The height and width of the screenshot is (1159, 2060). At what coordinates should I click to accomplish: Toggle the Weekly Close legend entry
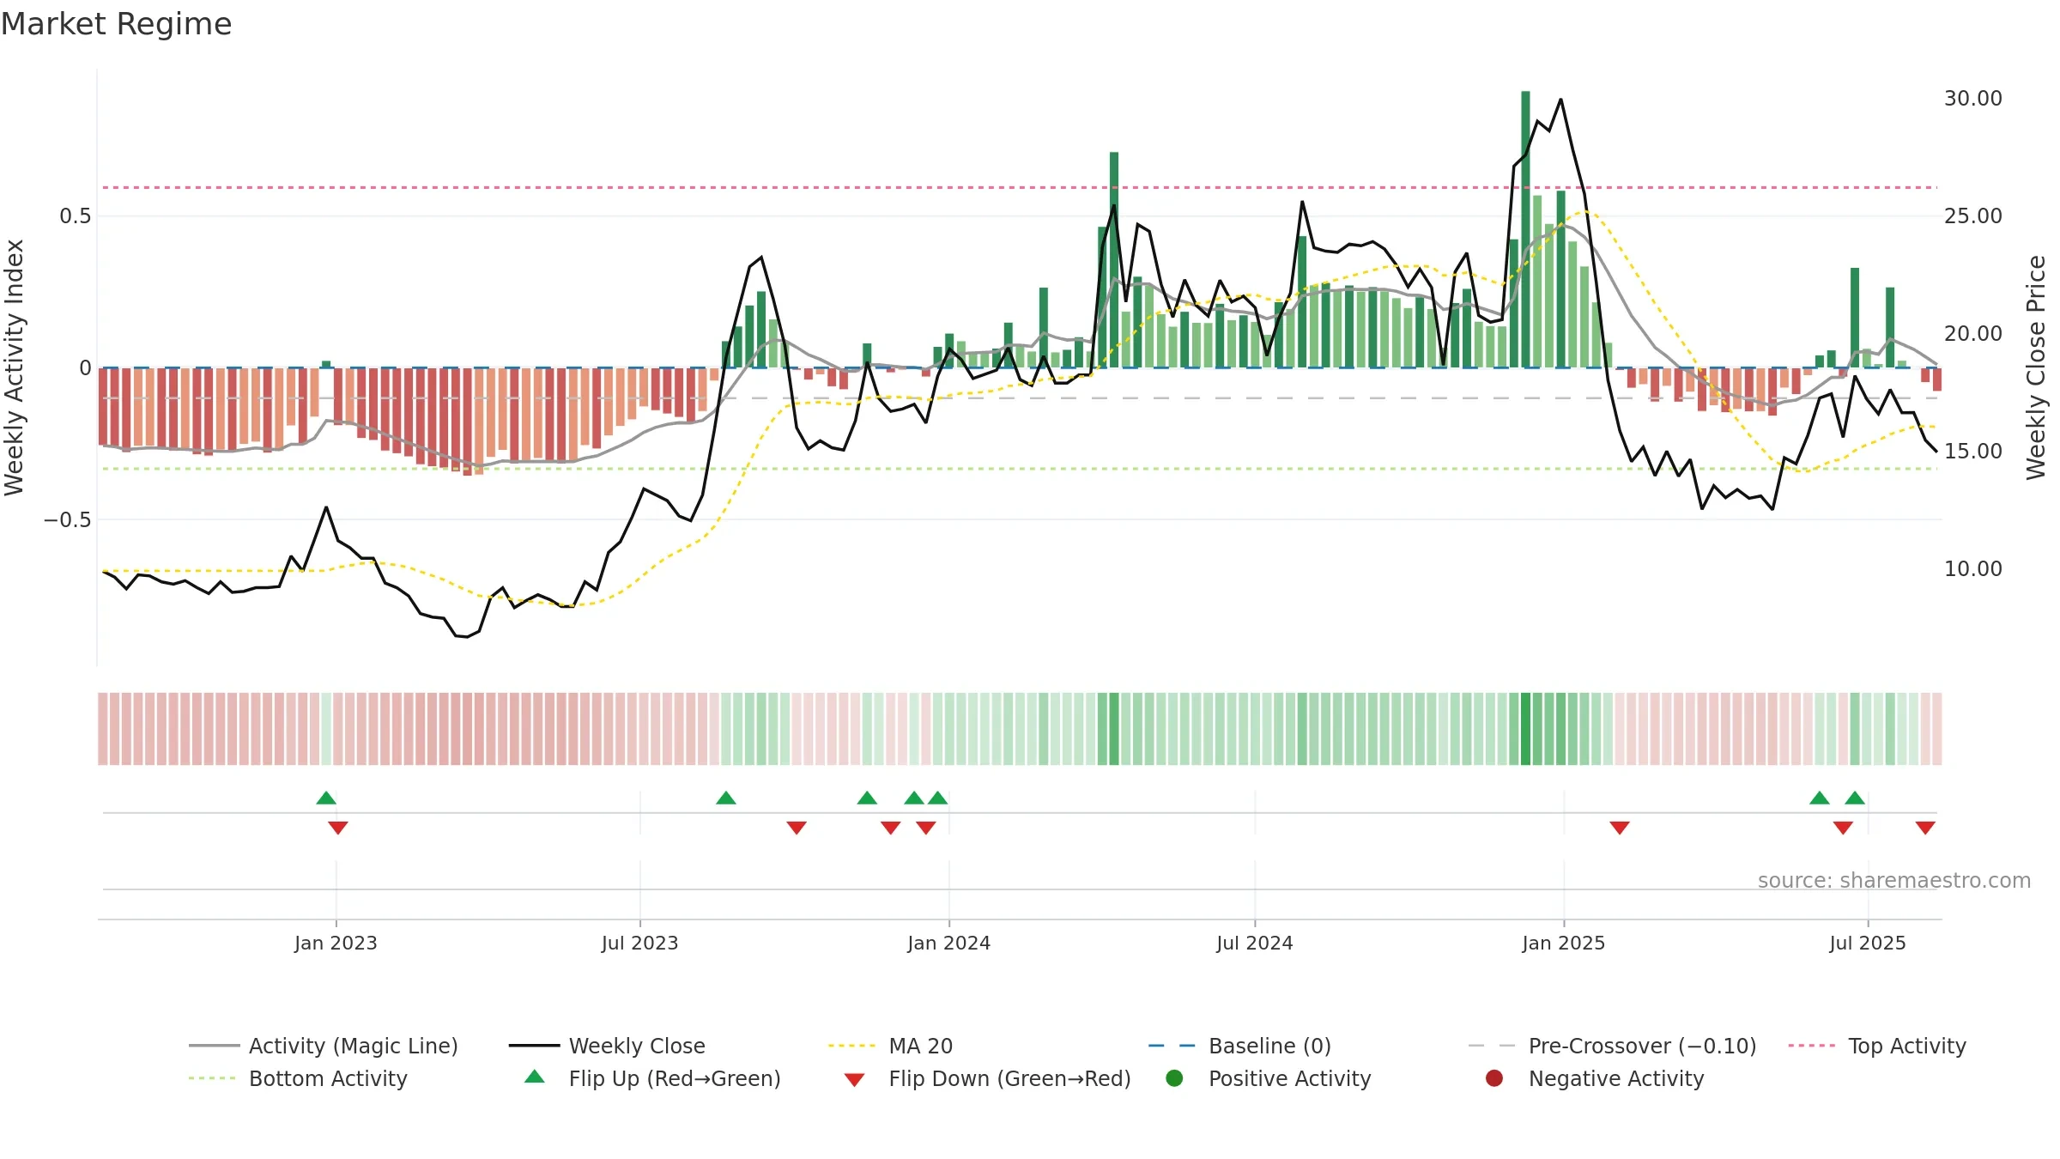(x=607, y=1046)
